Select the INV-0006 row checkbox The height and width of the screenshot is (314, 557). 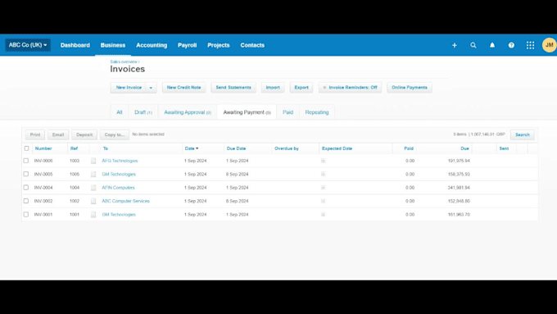26,161
